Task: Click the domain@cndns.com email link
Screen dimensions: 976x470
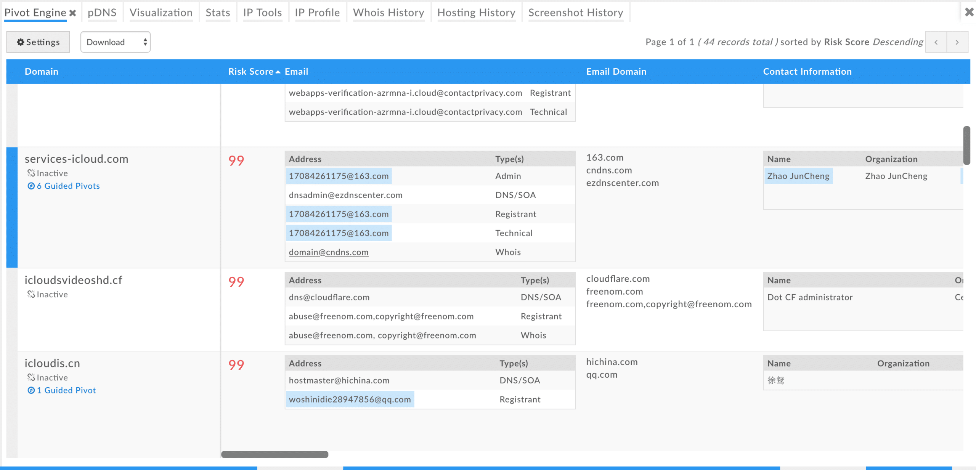Action: coord(328,252)
